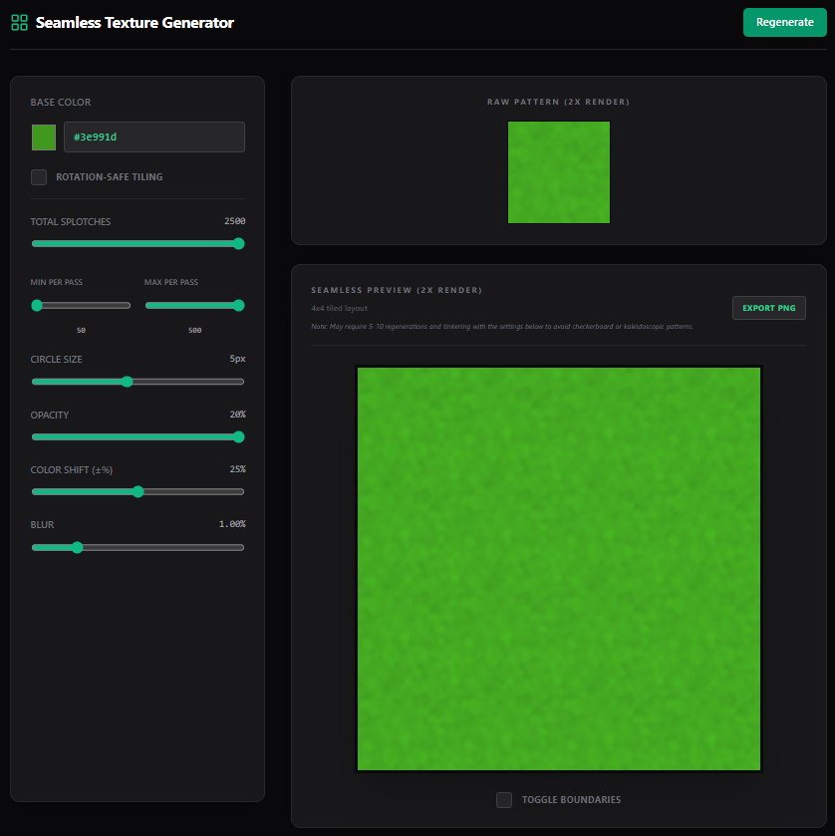Click the Total Splotches value 2500
This screenshot has width=835, height=836.
[234, 221]
